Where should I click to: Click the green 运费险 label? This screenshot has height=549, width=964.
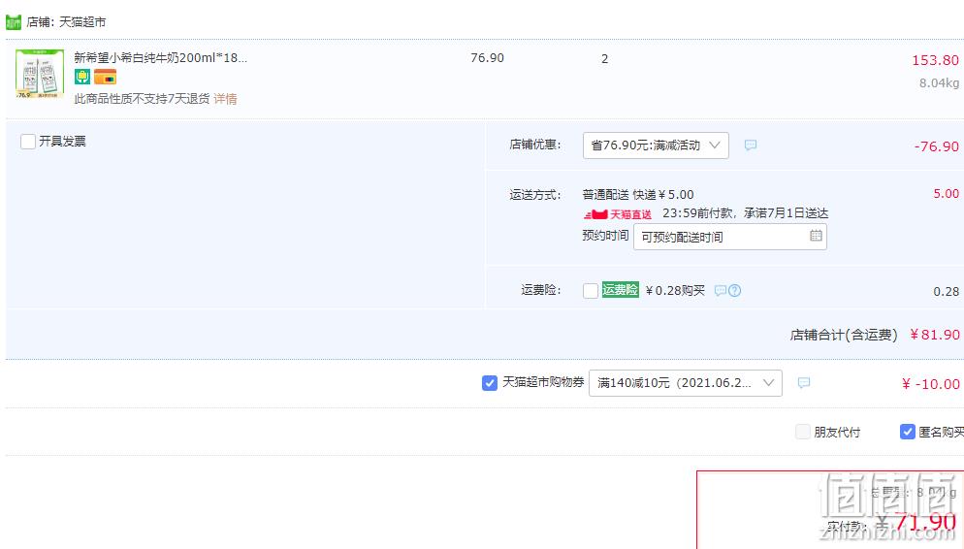620,290
